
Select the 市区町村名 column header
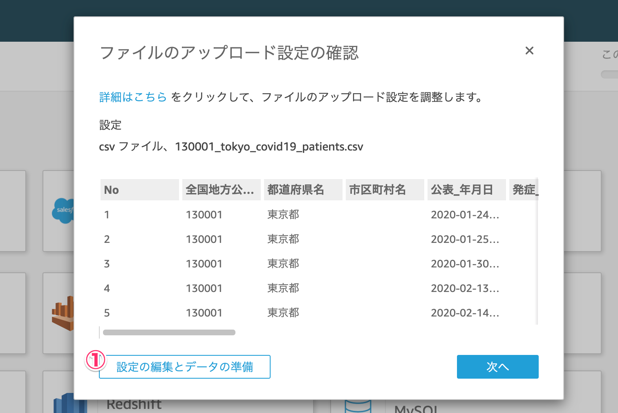pos(385,190)
